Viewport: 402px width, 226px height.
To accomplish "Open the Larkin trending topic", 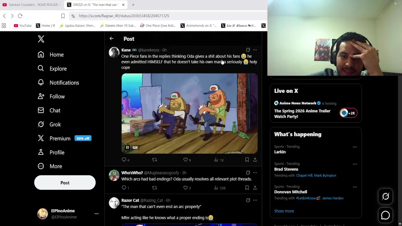I will pyautogui.click(x=280, y=152).
